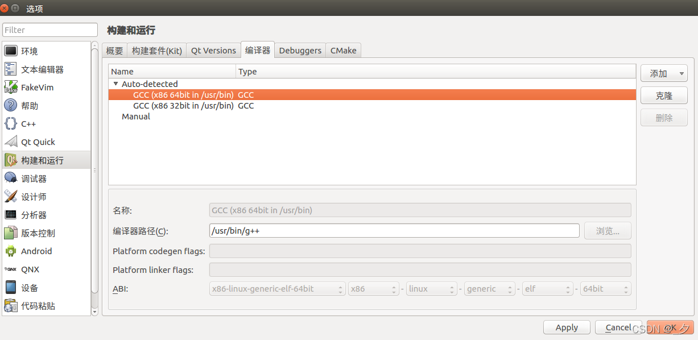The image size is (698, 340).
Task: Open the 环境 category icon
Action: click(11, 51)
